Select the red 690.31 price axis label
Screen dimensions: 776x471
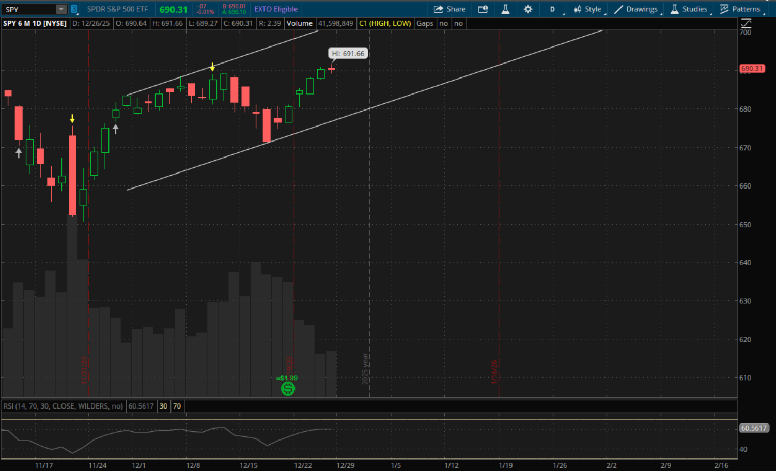coord(752,69)
